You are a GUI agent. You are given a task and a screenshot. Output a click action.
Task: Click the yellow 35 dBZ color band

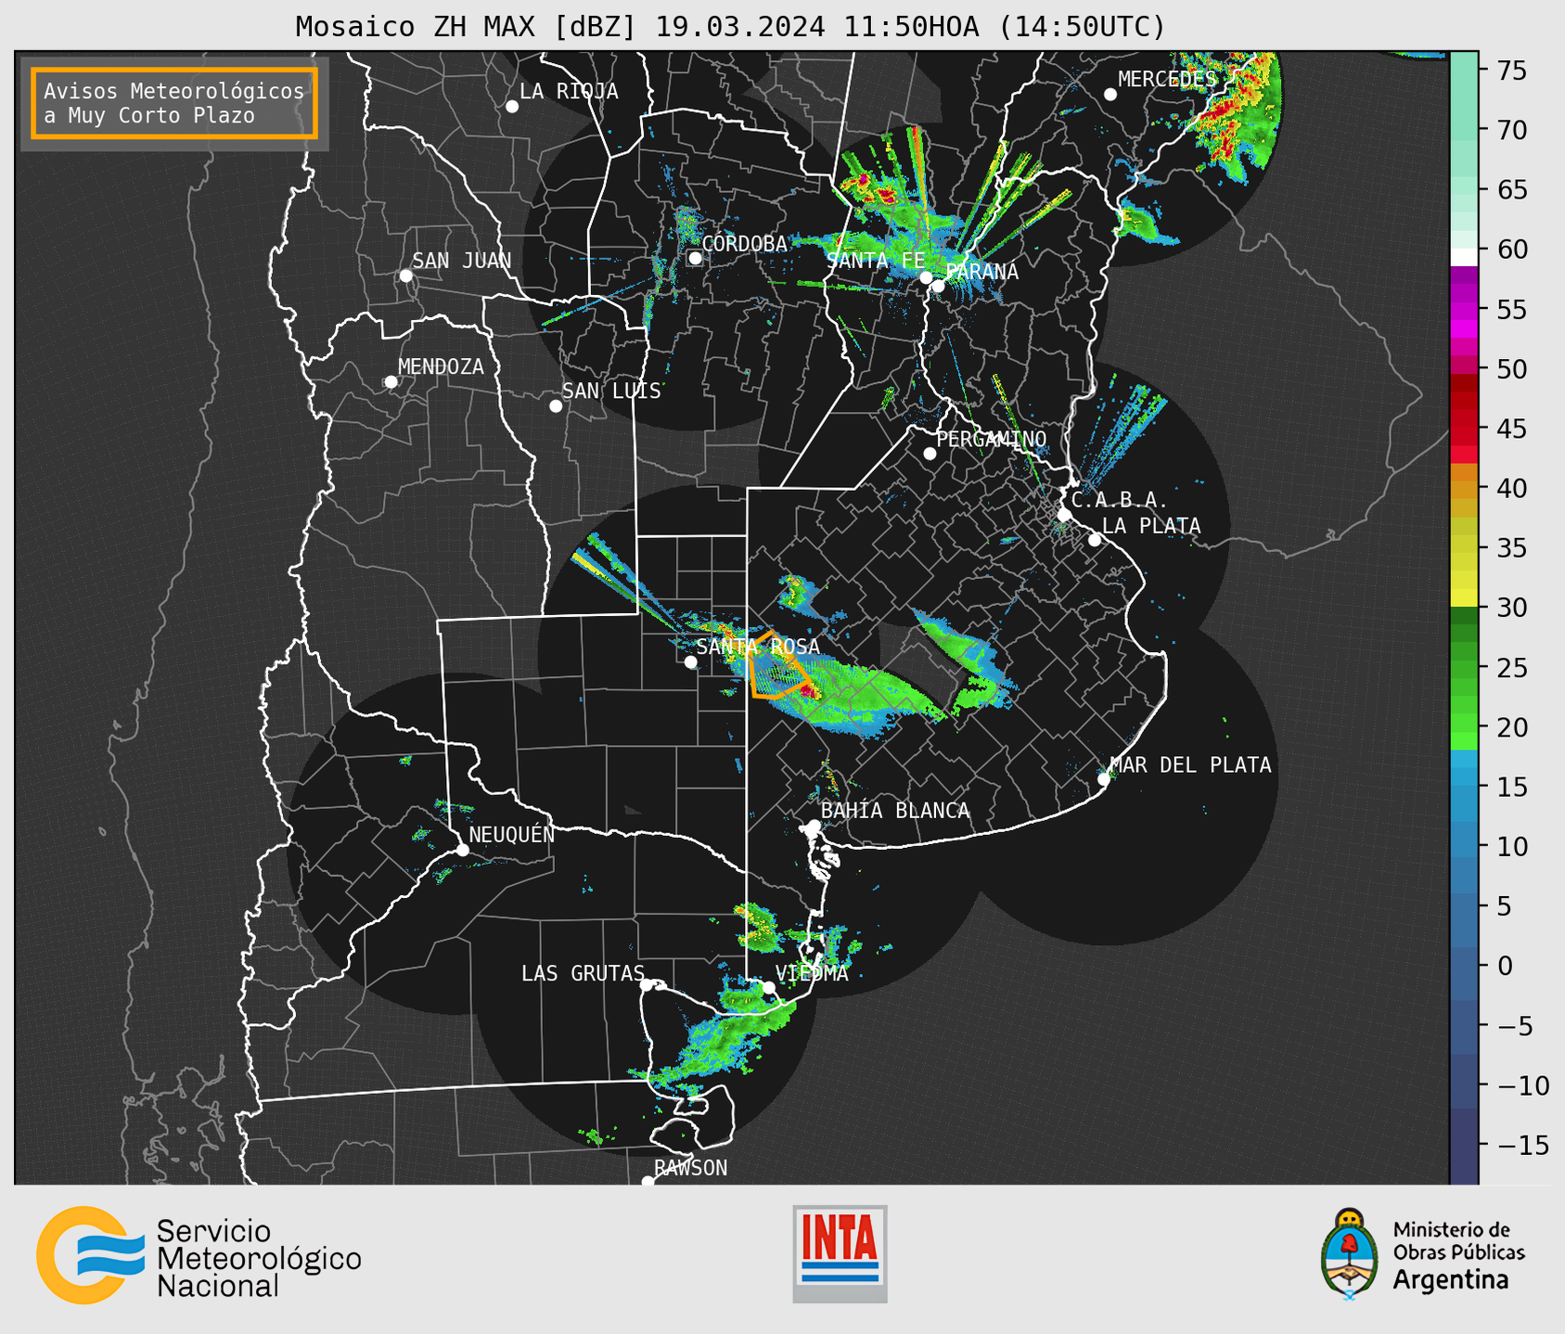point(1463,548)
